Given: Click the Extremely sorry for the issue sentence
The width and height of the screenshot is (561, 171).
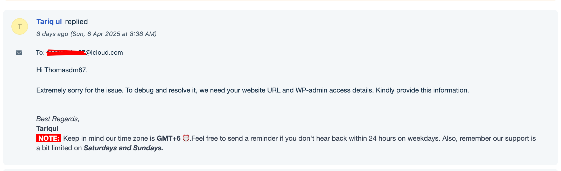Looking at the screenshot, I should tap(80, 90).
